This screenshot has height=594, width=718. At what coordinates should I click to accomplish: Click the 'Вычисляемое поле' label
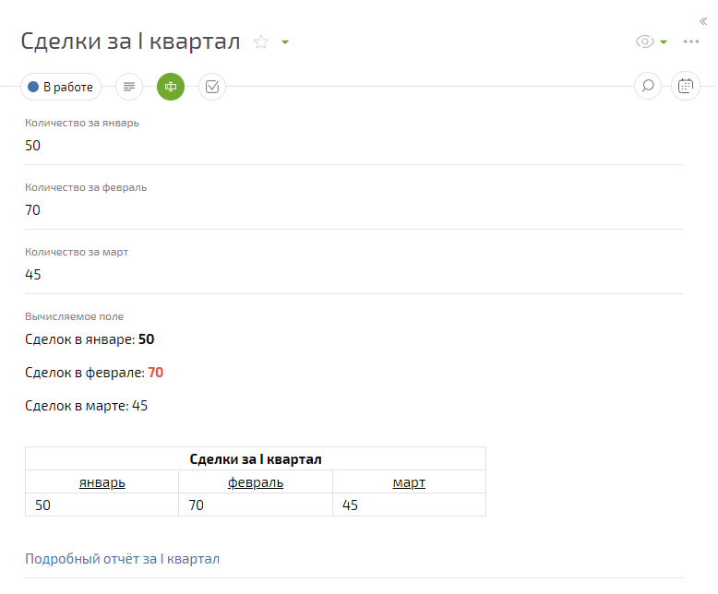click(74, 316)
